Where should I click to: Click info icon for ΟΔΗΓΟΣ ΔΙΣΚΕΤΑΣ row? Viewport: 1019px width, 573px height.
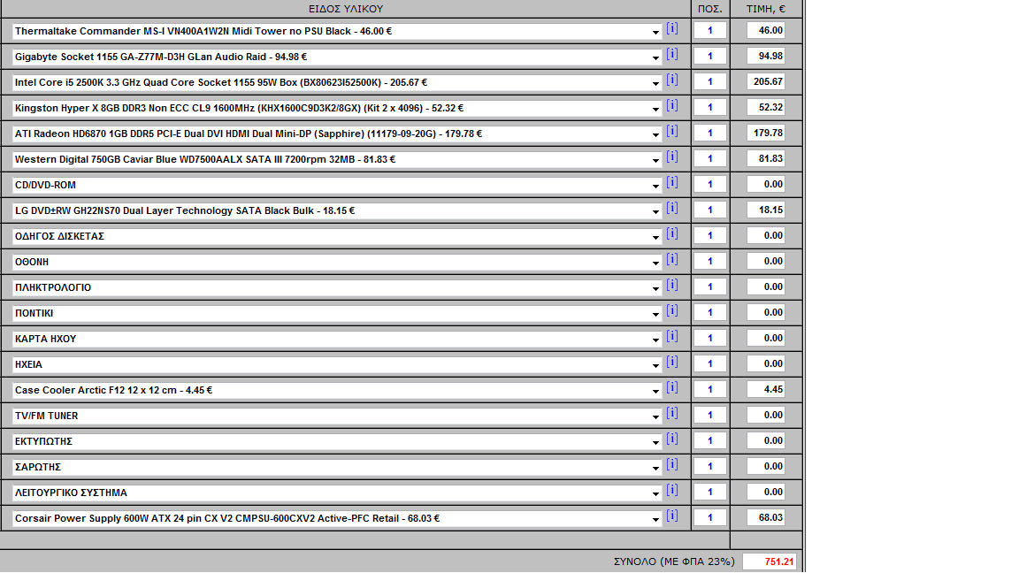[x=672, y=233]
